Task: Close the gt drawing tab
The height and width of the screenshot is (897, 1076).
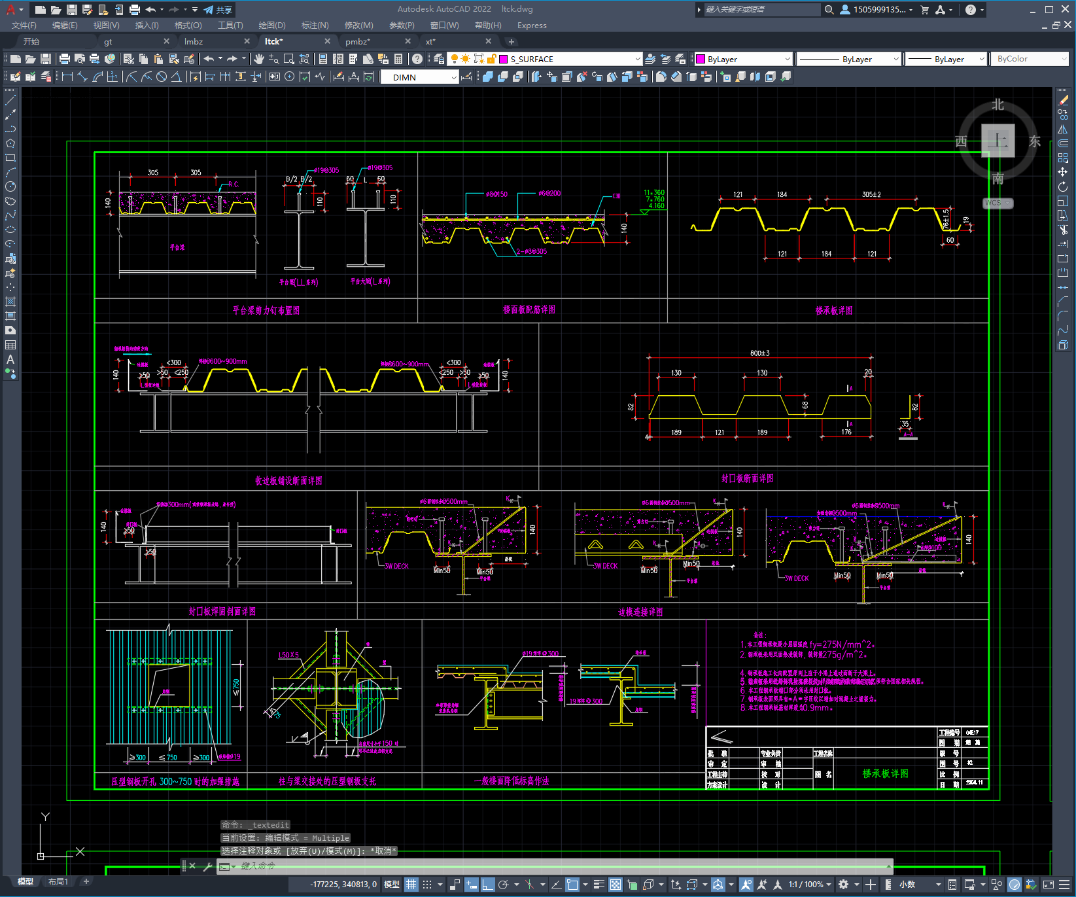Action: point(166,41)
